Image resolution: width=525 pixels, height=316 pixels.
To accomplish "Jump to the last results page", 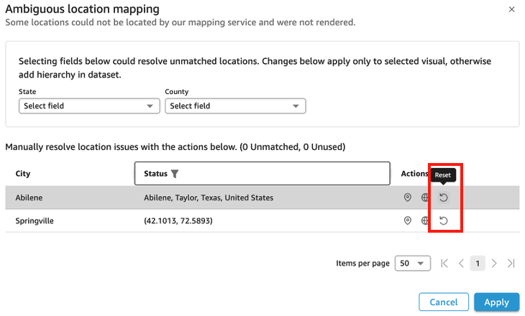I will coord(511,264).
